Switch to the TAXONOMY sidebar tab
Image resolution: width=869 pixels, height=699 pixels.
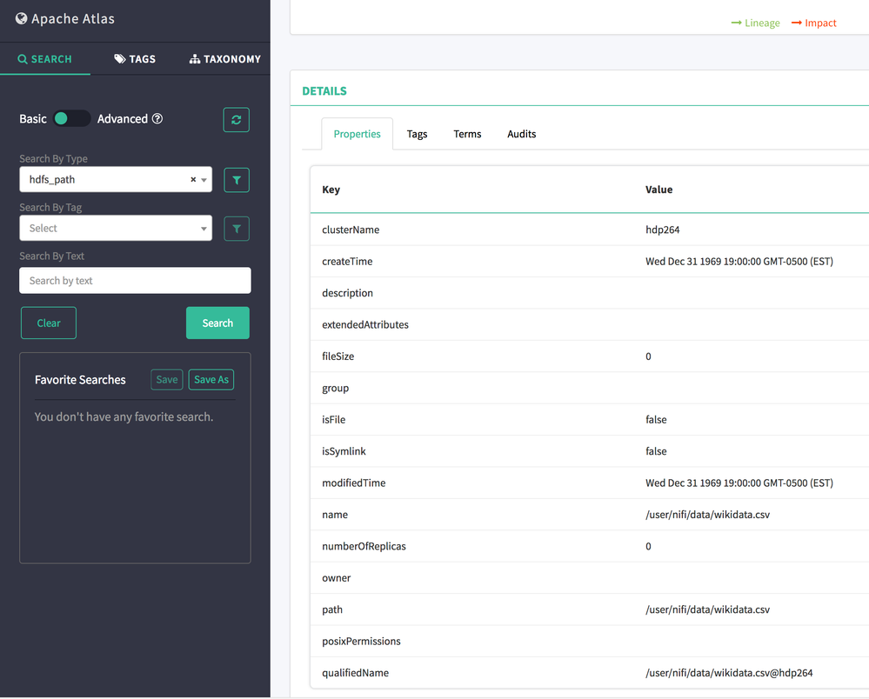(x=225, y=59)
